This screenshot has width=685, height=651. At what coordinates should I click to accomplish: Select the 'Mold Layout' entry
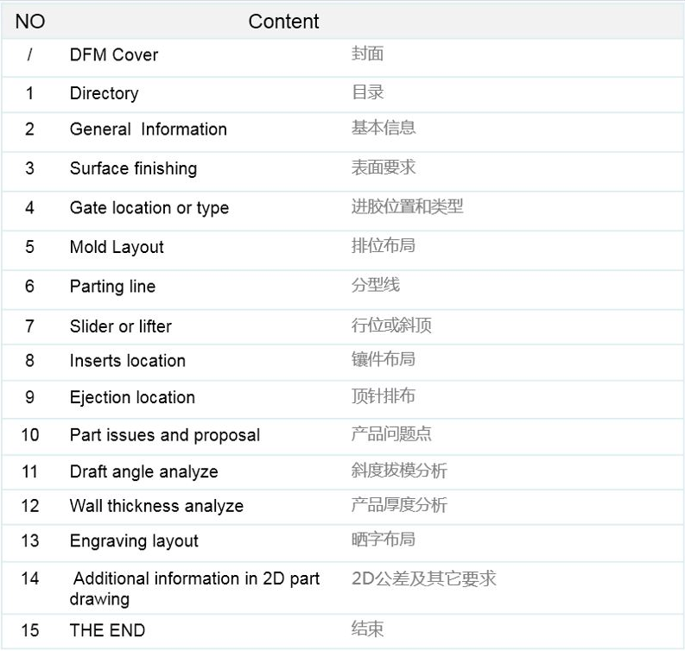coord(117,247)
